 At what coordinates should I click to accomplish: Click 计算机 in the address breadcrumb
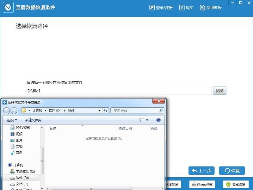point(37,110)
